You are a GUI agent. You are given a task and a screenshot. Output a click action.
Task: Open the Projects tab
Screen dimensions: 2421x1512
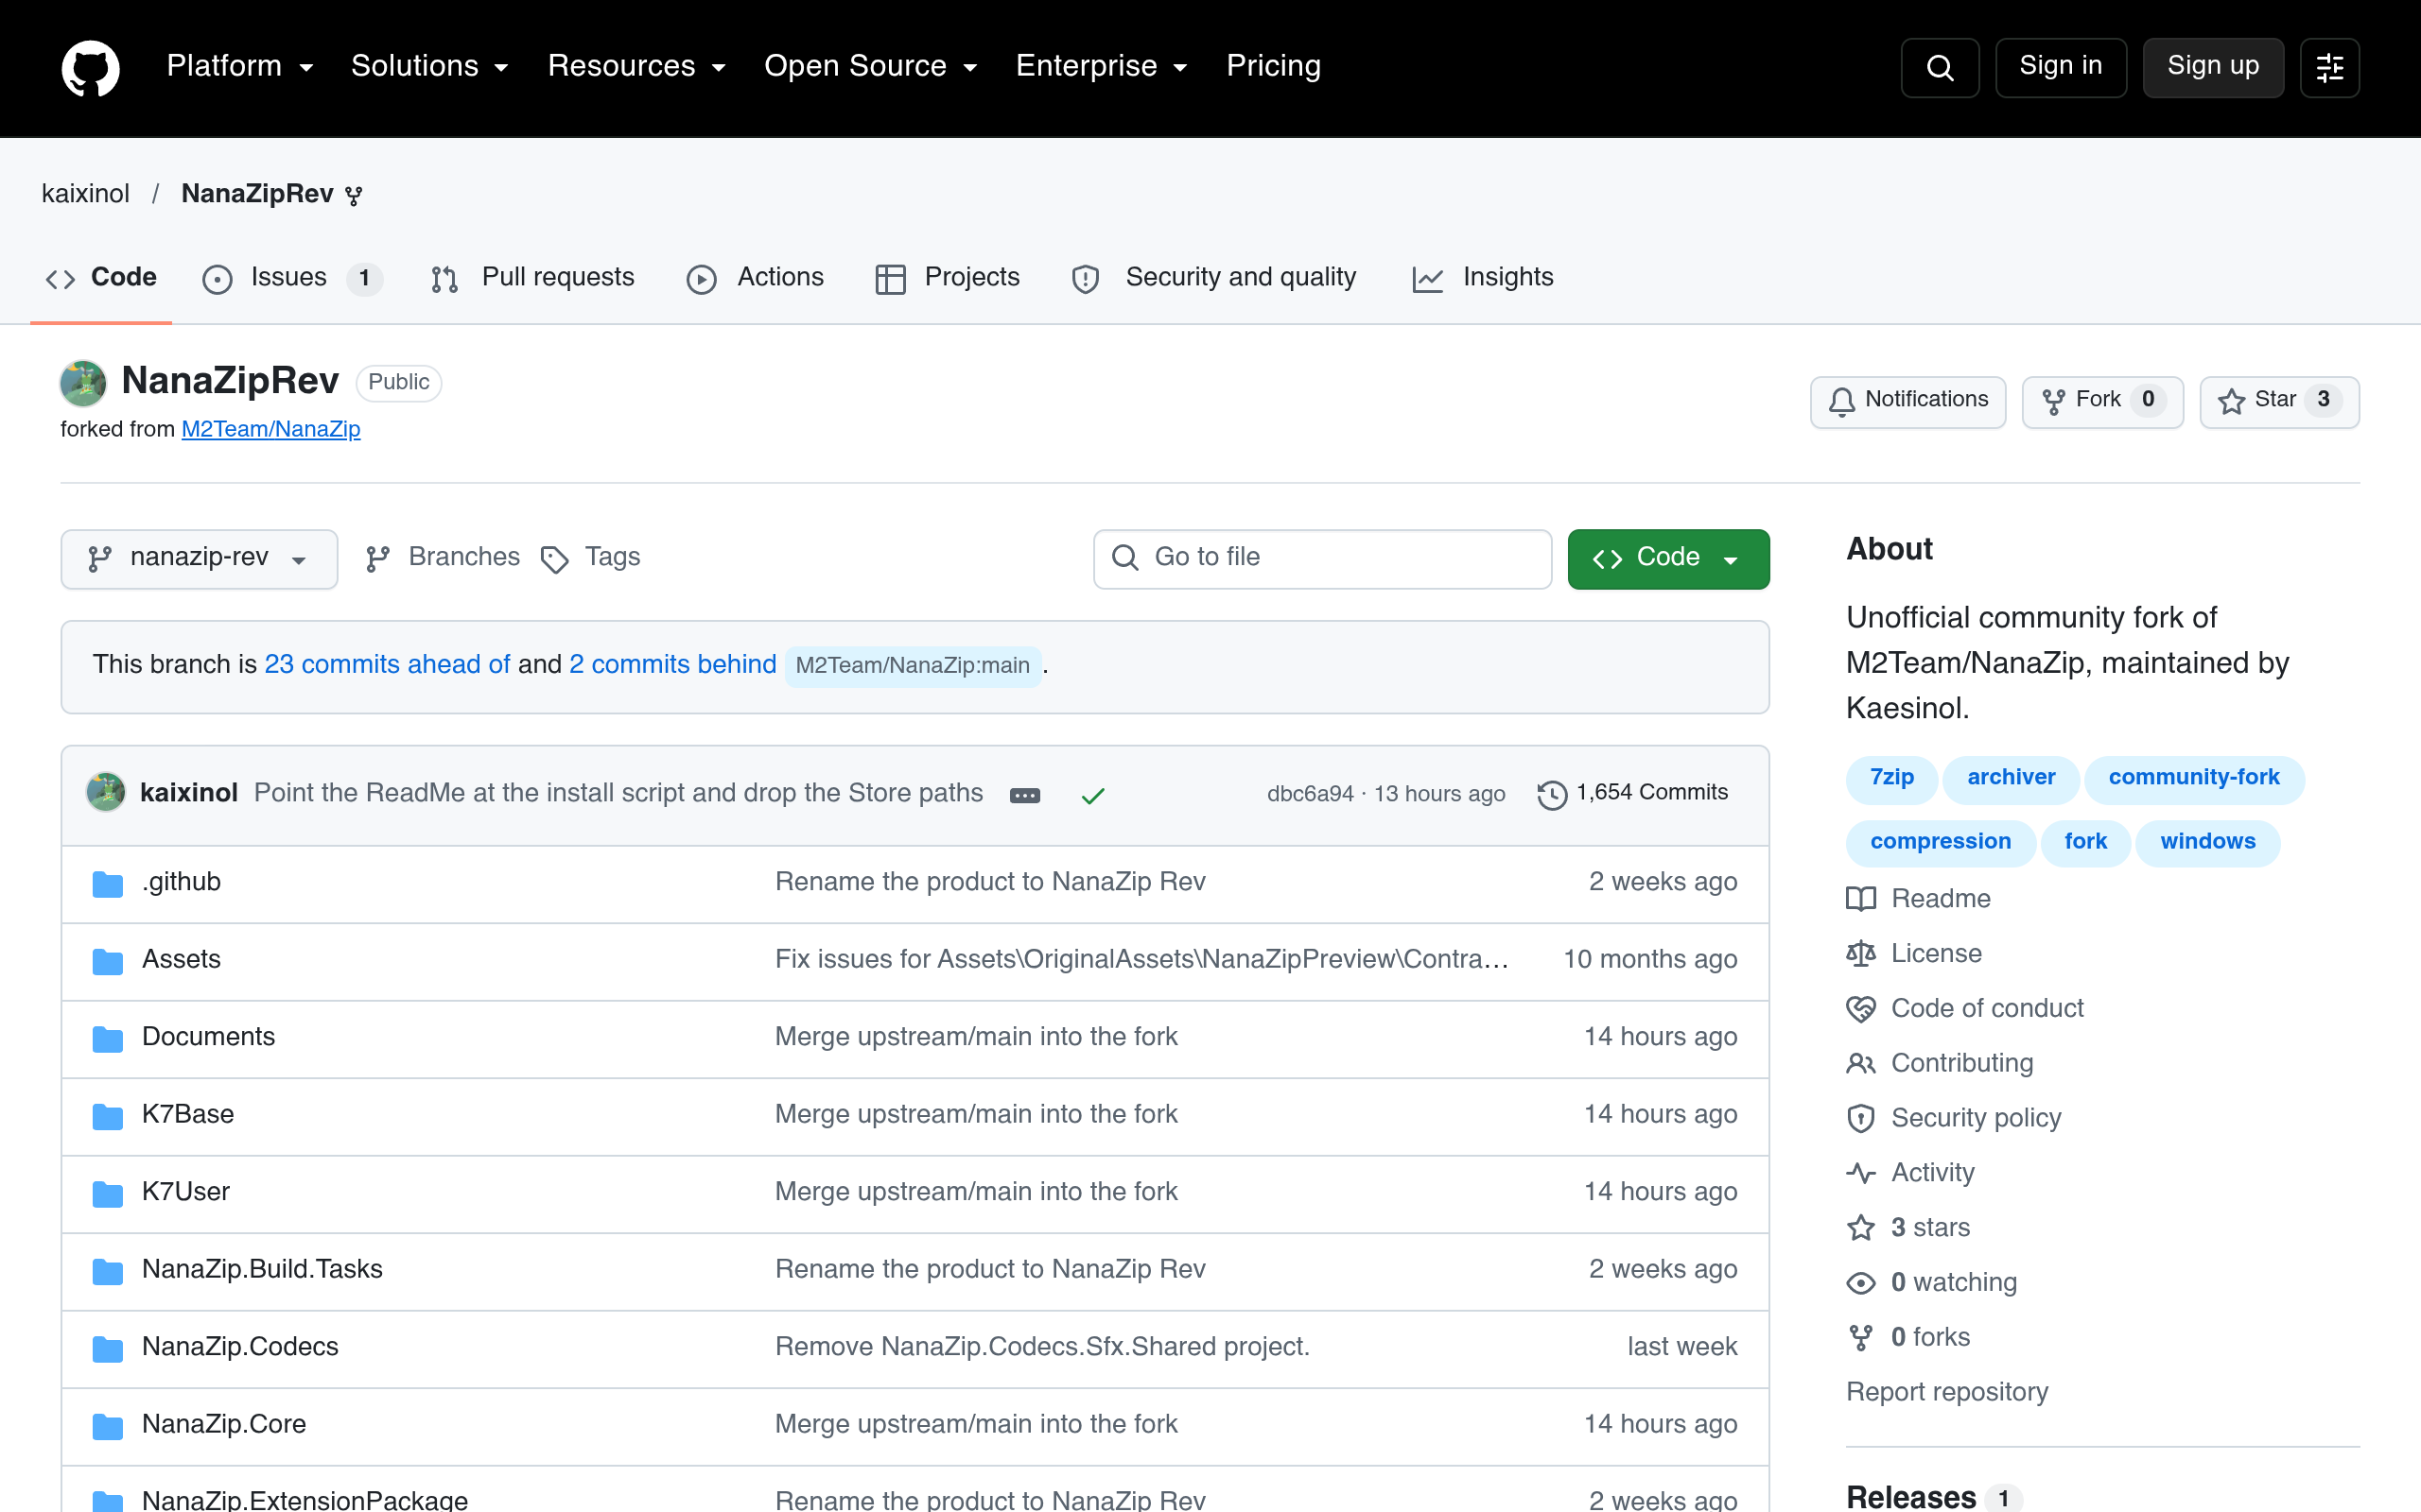(x=948, y=278)
